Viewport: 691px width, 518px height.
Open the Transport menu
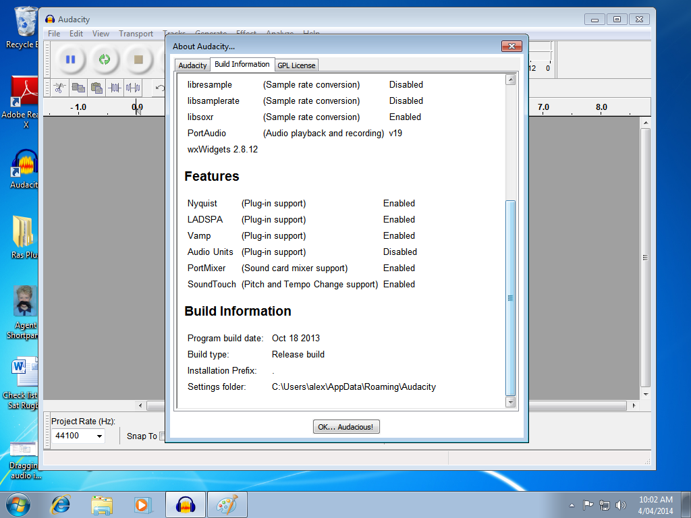[136, 34]
